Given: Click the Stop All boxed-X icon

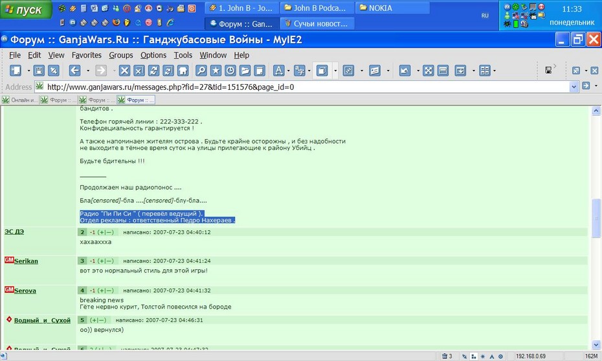Looking at the screenshot, I should tap(139, 71).
